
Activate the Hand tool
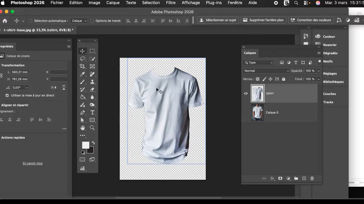[82, 128]
